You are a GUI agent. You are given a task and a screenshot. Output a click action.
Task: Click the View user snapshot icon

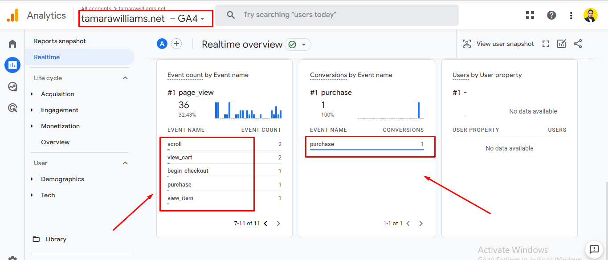point(467,44)
